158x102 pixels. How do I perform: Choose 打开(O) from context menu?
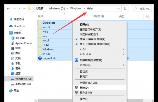(100, 25)
